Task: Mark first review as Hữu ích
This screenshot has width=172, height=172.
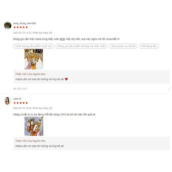Action: click(x=20, y=89)
